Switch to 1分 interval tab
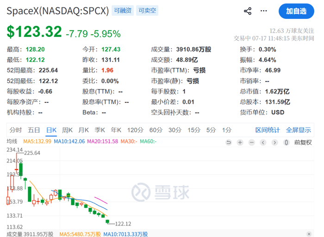The height and width of the screenshot is (237, 324). tap(227, 130)
